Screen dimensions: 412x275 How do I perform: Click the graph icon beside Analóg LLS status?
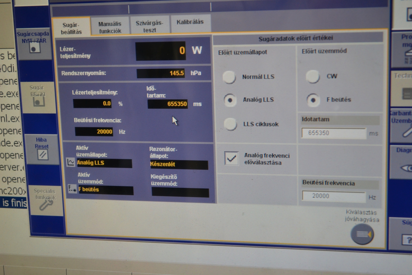71,162
